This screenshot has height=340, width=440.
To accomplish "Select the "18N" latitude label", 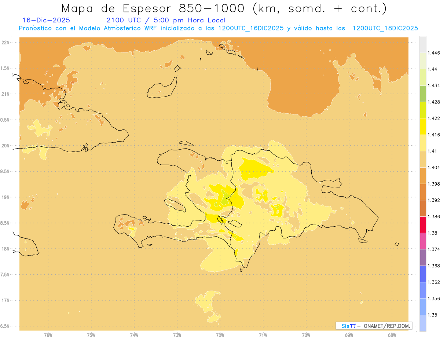I will (x=6, y=249).
